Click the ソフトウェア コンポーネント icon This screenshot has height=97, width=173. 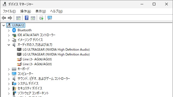pyautogui.click(x=14, y=93)
